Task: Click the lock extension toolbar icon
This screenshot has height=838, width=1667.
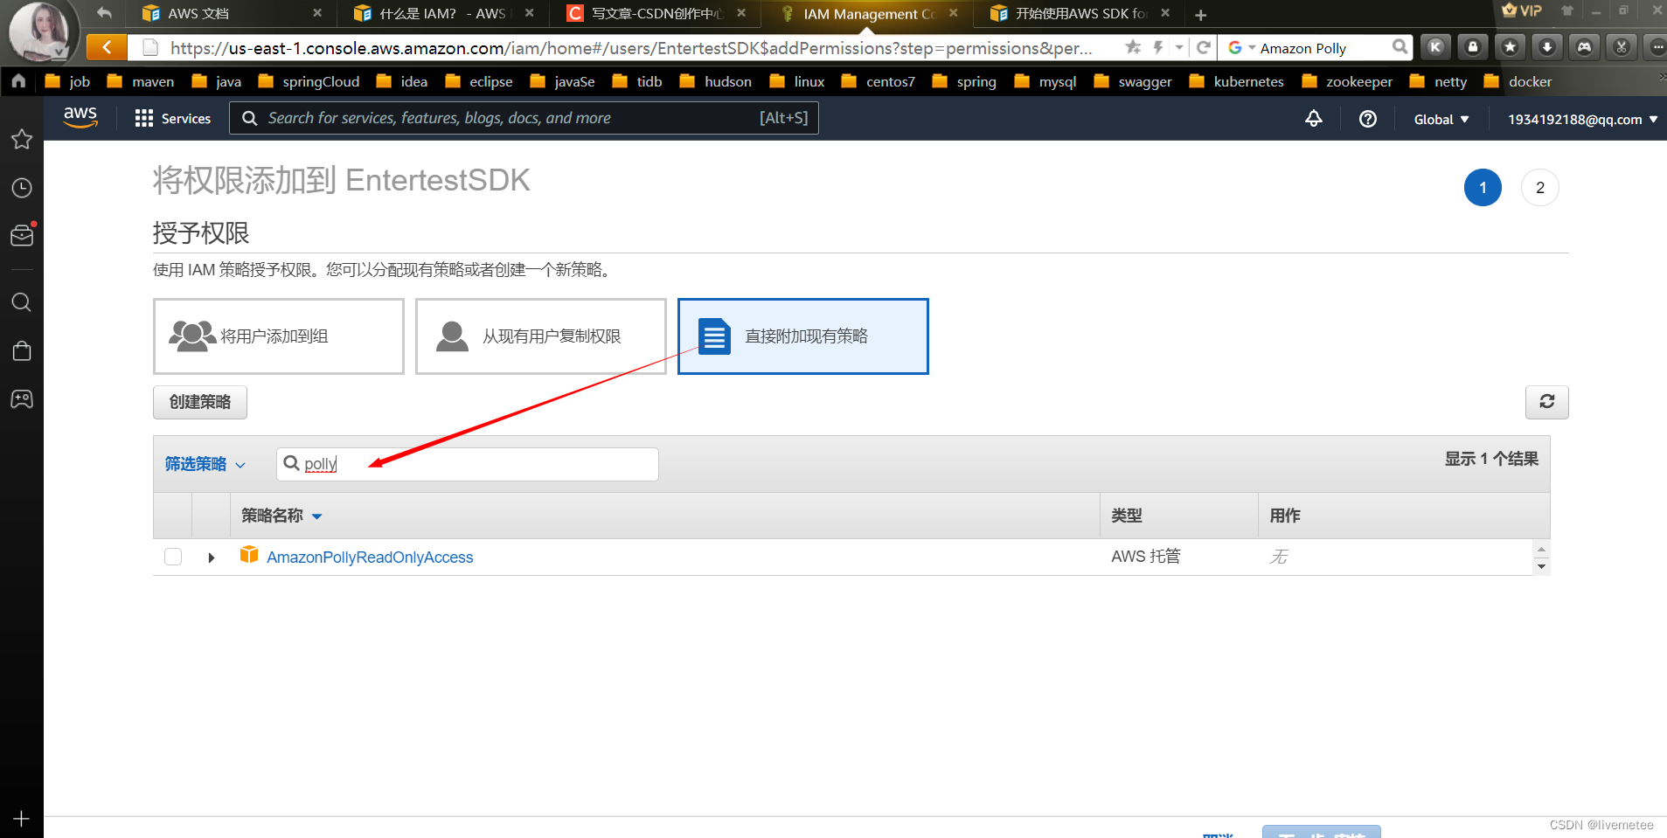Action: [x=1473, y=47]
